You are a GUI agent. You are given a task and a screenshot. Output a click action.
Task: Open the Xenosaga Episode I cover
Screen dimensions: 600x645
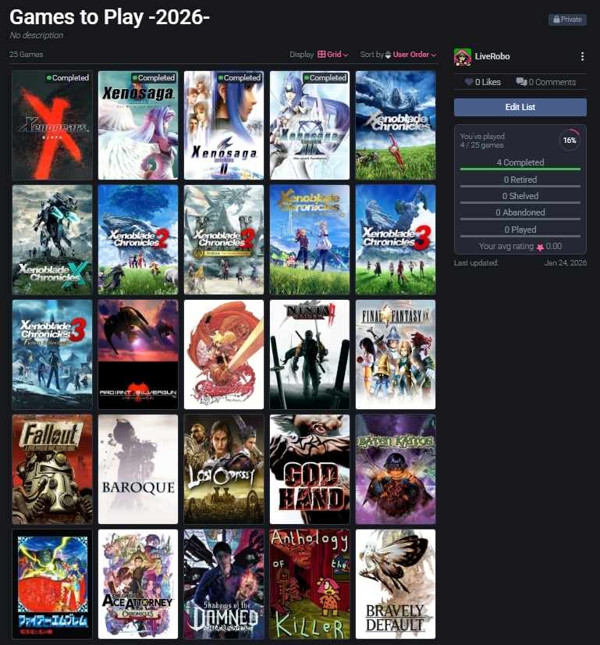(138, 125)
